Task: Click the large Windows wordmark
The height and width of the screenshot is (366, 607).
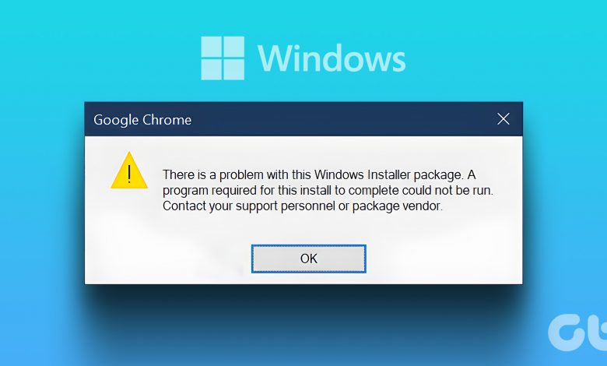Action: (332, 58)
